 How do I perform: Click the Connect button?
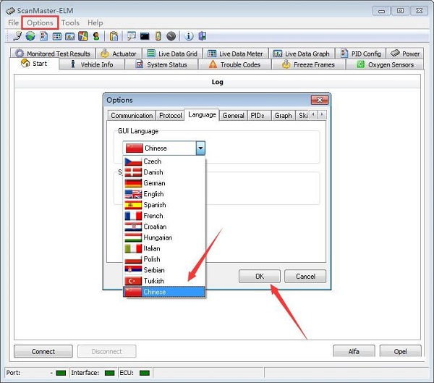point(43,352)
